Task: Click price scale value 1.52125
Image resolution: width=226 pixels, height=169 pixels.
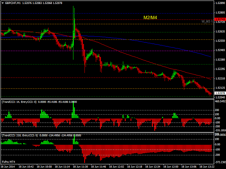Action: [x=220, y=88]
